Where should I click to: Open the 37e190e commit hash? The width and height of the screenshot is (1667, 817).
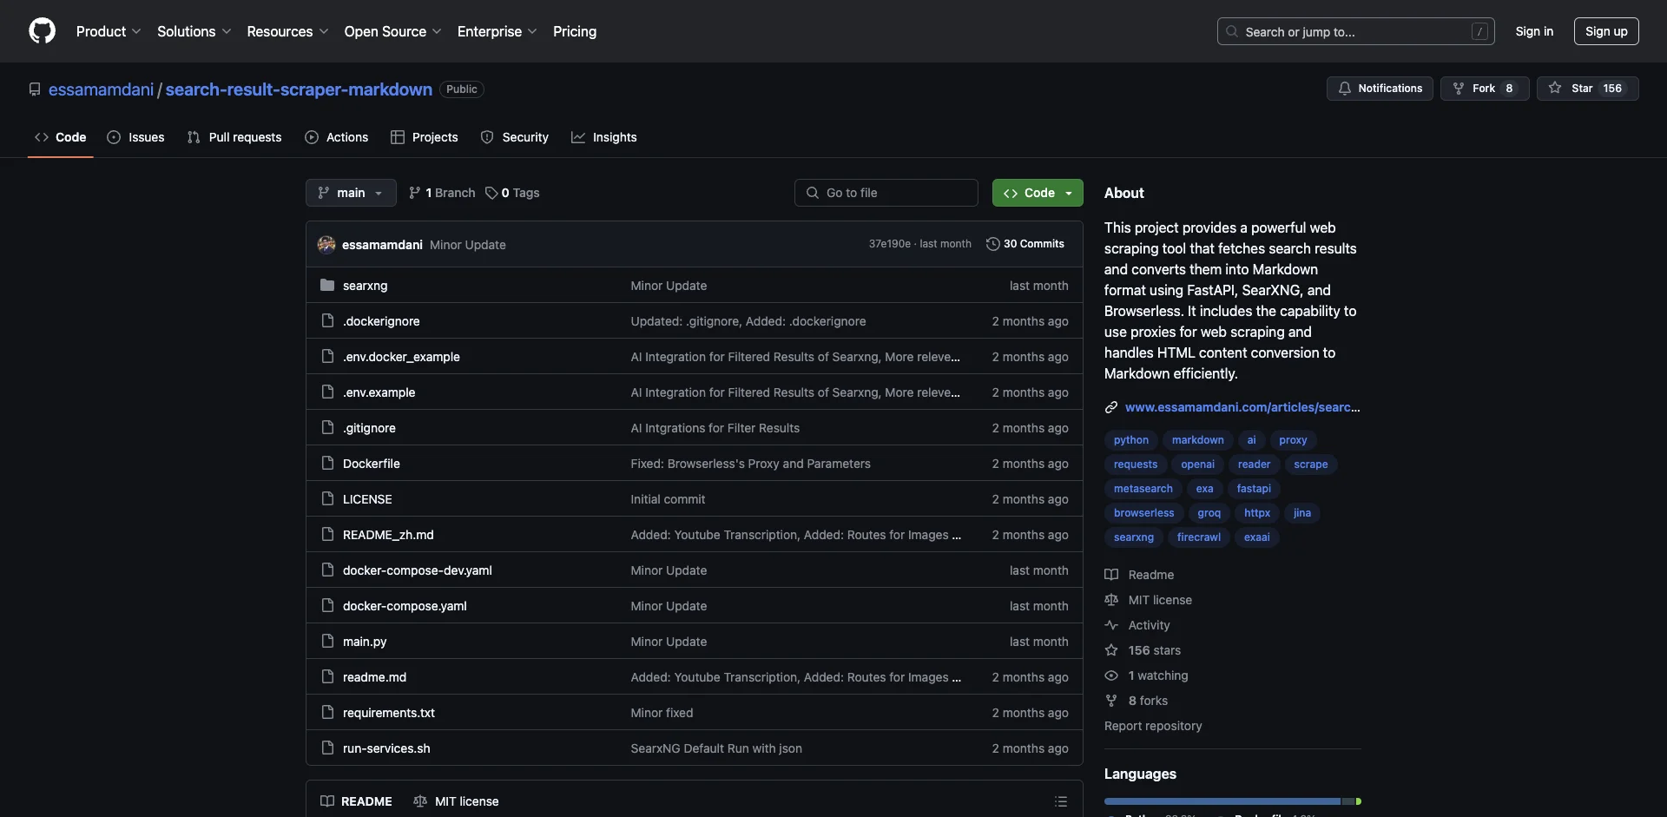(x=890, y=244)
